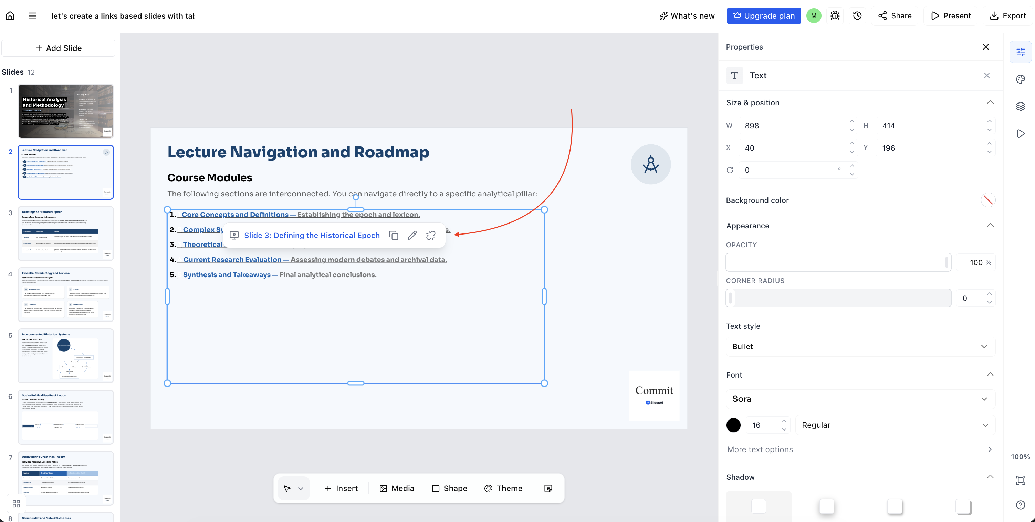Open the bug report icon
The width and height of the screenshot is (1035, 522).
click(x=835, y=16)
